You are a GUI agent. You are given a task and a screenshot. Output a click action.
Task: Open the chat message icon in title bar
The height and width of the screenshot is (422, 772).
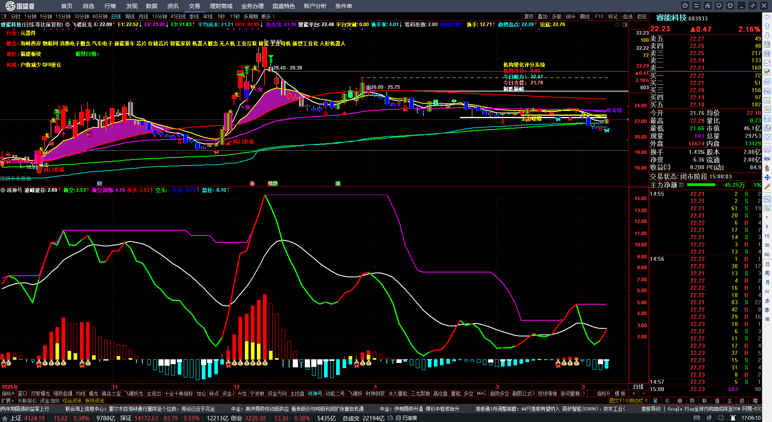(x=685, y=6)
